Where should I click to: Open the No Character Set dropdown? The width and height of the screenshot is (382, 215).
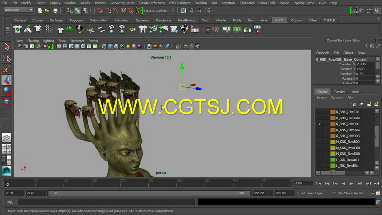tap(353, 193)
